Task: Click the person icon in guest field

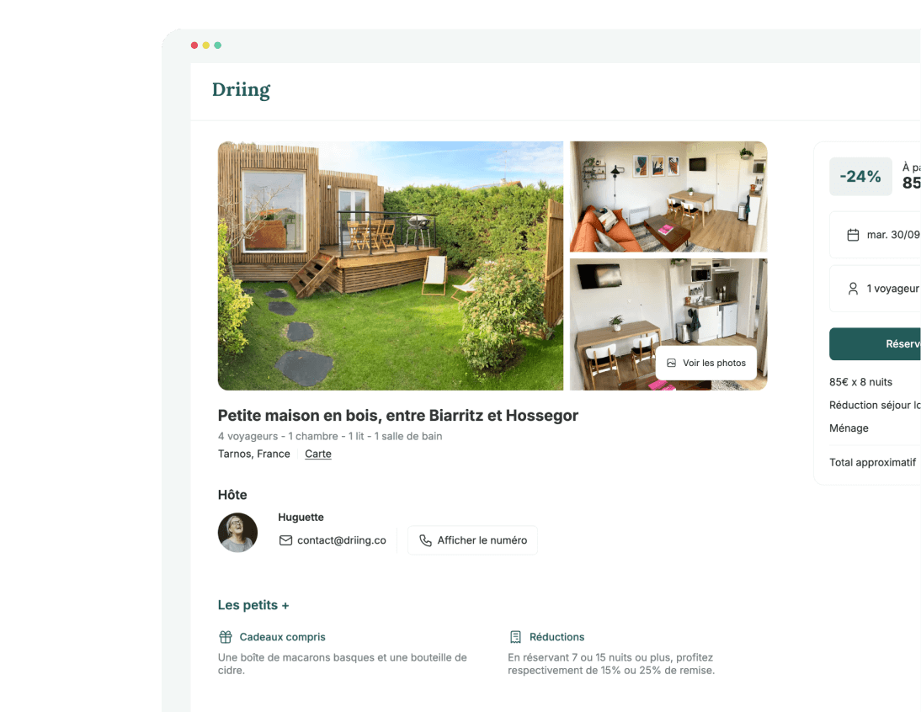Action: click(853, 288)
